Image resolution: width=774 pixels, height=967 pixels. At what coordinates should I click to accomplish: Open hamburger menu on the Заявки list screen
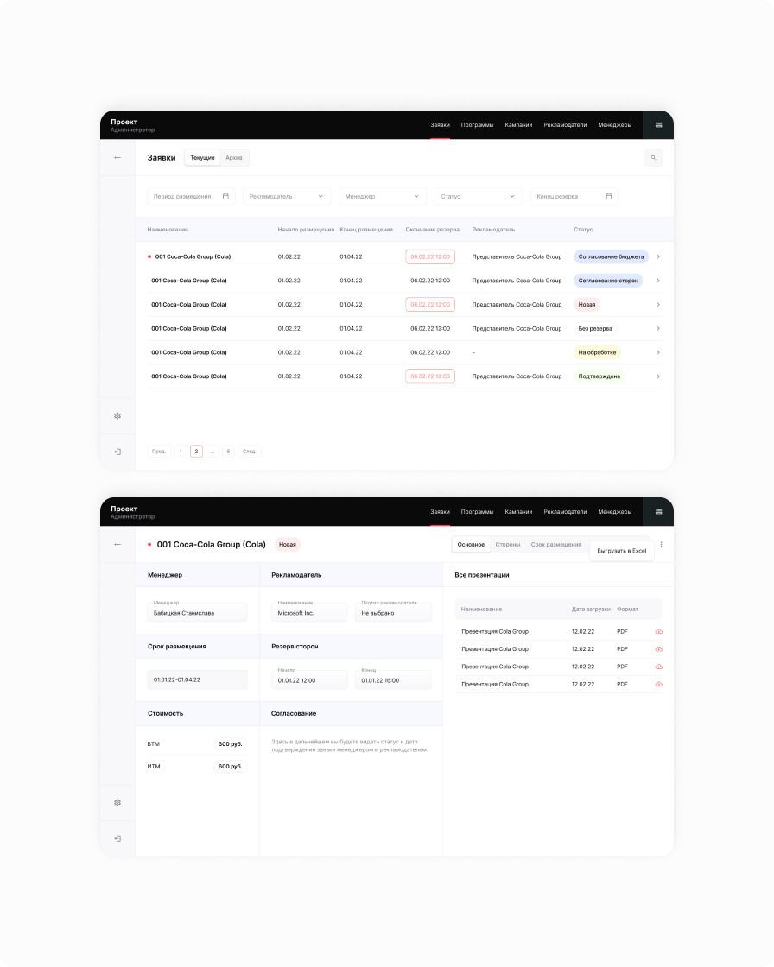point(658,125)
